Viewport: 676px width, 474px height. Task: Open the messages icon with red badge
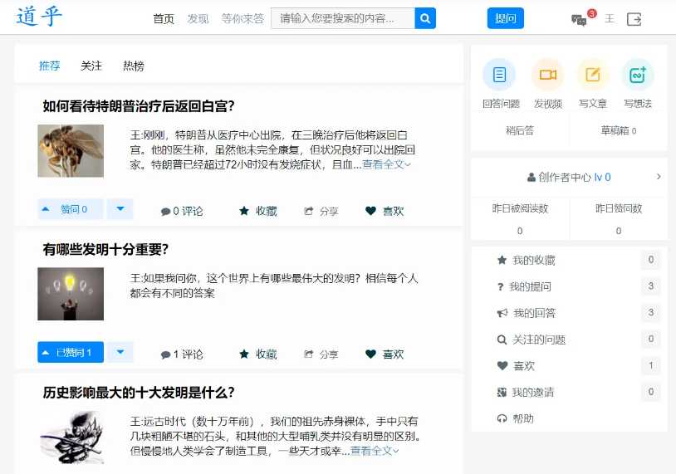[579, 19]
